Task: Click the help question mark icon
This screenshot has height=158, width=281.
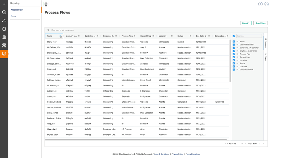Action: click(x=260, y=4)
